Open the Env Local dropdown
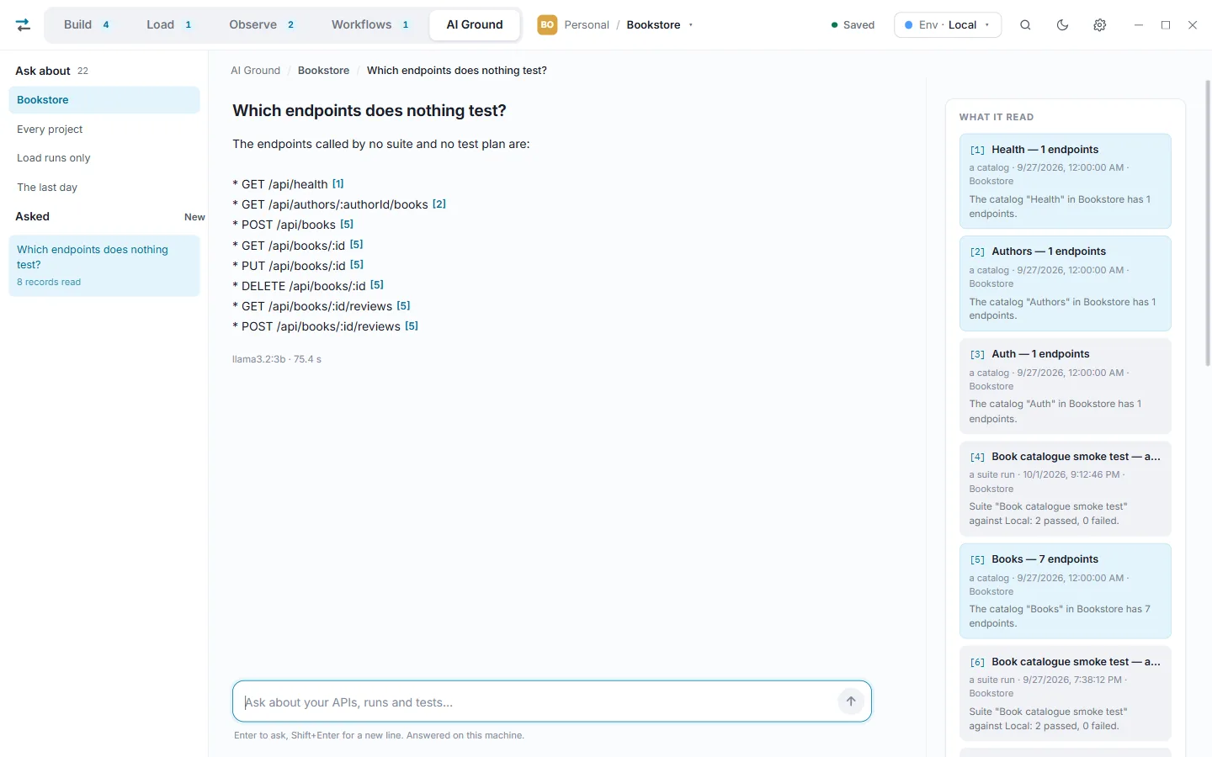The image size is (1212, 757). [948, 25]
